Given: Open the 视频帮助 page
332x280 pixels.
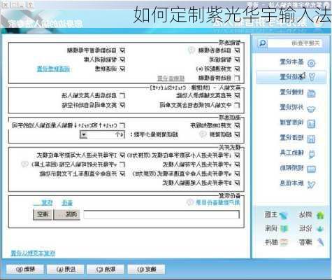Looking at the screenshot, I should point(291,168).
